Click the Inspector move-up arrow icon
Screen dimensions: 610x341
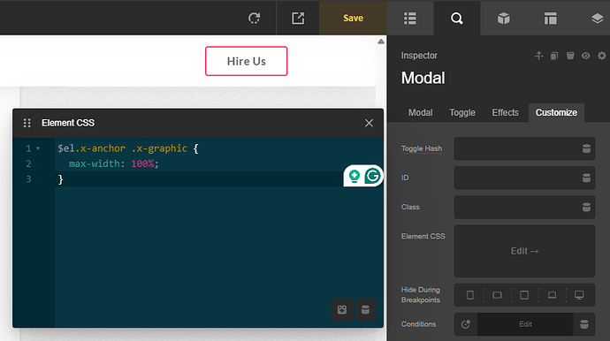[538, 56]
